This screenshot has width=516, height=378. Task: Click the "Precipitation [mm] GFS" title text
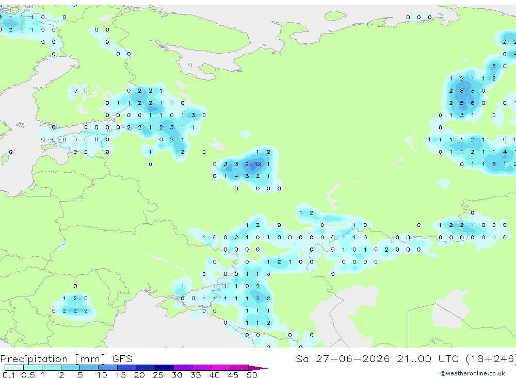click(x=66, y=359)
